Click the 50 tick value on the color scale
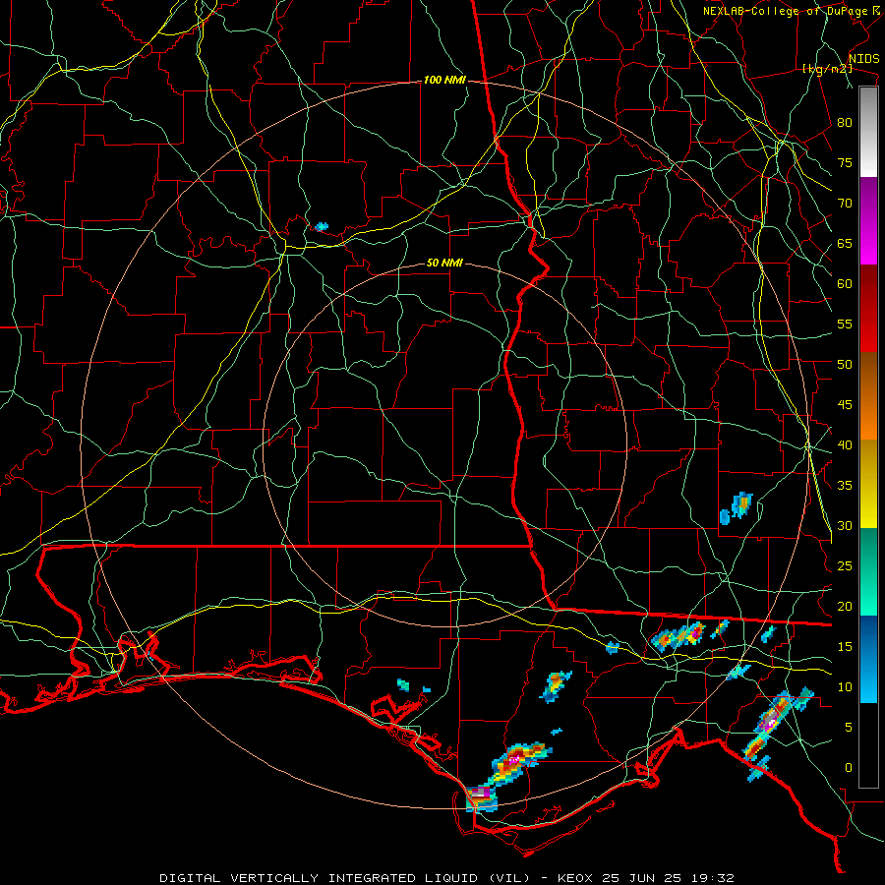 pos(845,365)
